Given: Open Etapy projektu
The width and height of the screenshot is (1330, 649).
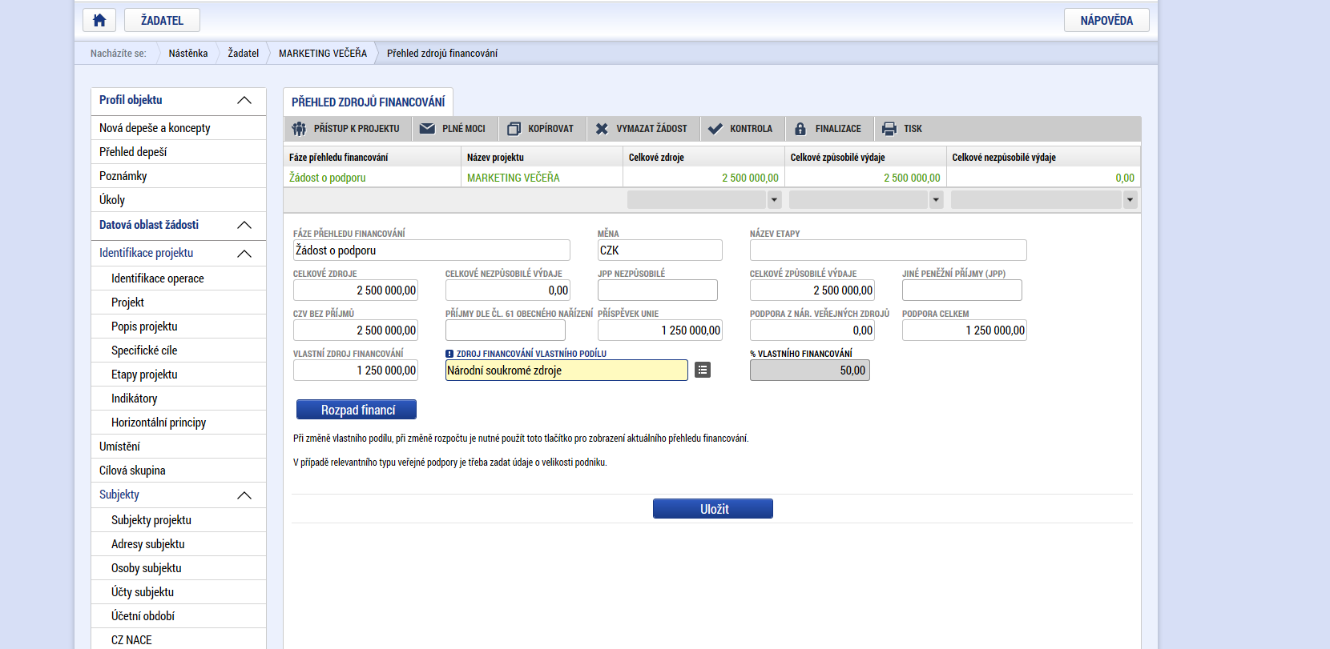Looking at the screenshot, I should click(x=179, y=375).
